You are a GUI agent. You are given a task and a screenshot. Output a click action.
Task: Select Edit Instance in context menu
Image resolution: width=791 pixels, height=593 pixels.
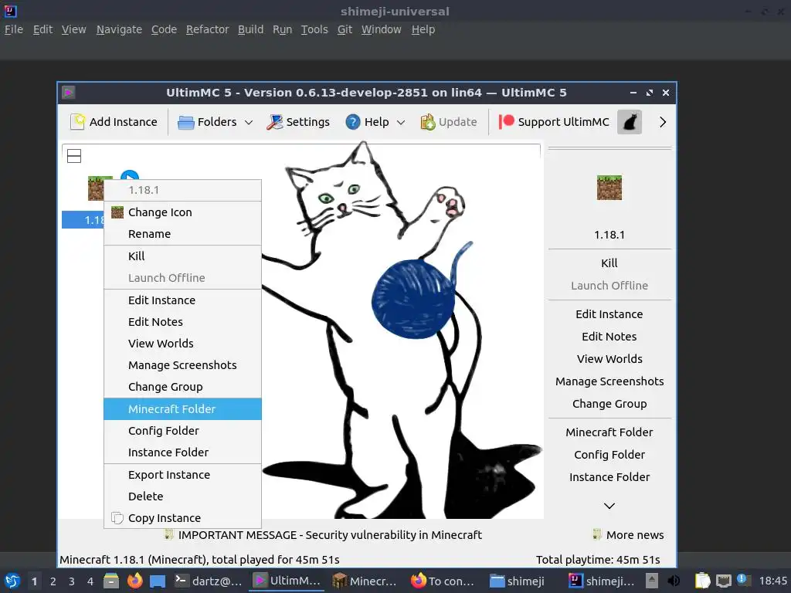(x=182, y=300)
